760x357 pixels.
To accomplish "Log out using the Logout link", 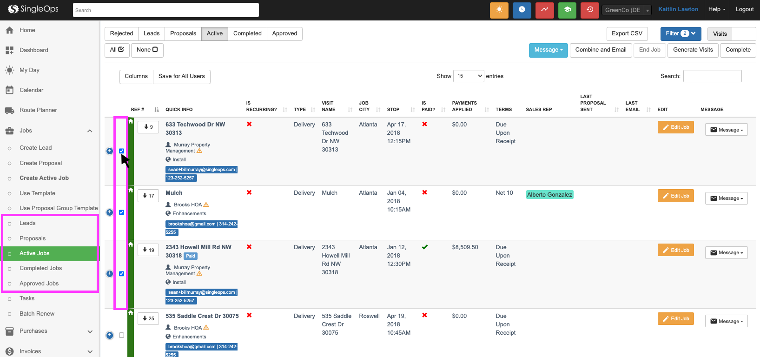I will pyautogui.click(x=745, y=9).
